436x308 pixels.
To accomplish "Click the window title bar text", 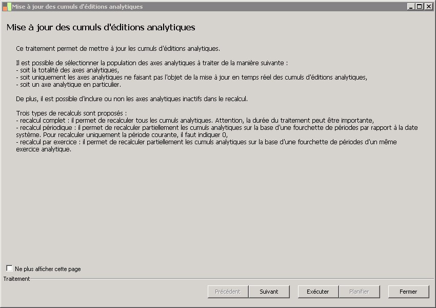I will tap(77, 7).
